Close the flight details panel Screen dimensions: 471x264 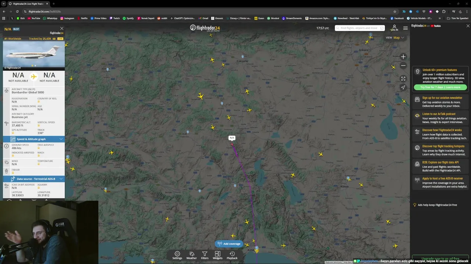coord(61,28)
